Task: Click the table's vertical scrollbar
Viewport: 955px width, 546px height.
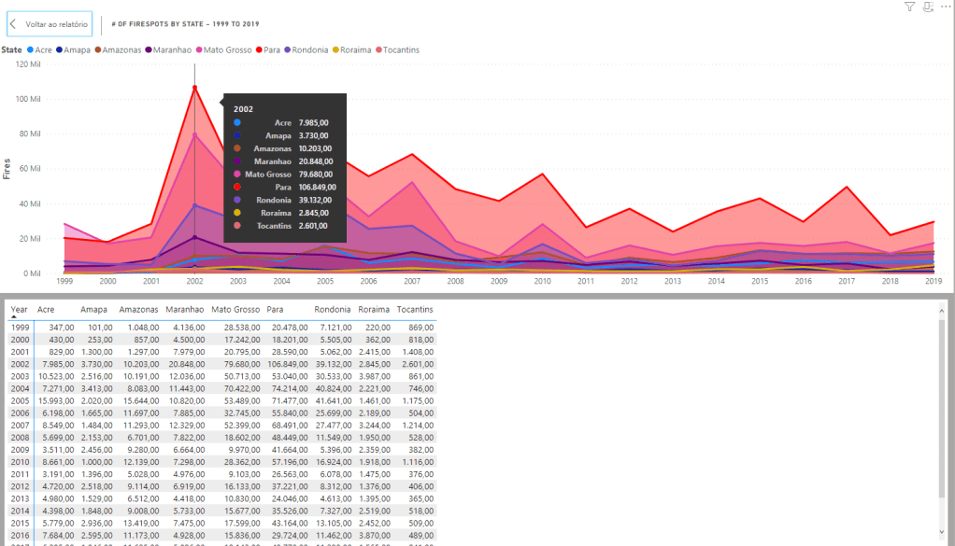Action: pos(943,411)
